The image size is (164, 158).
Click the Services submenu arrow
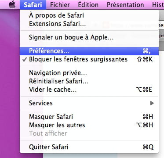click(152, 103)
